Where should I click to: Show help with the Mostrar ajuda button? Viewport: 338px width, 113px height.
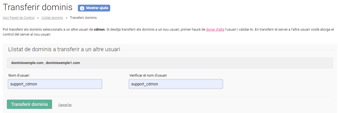(94, 8)
